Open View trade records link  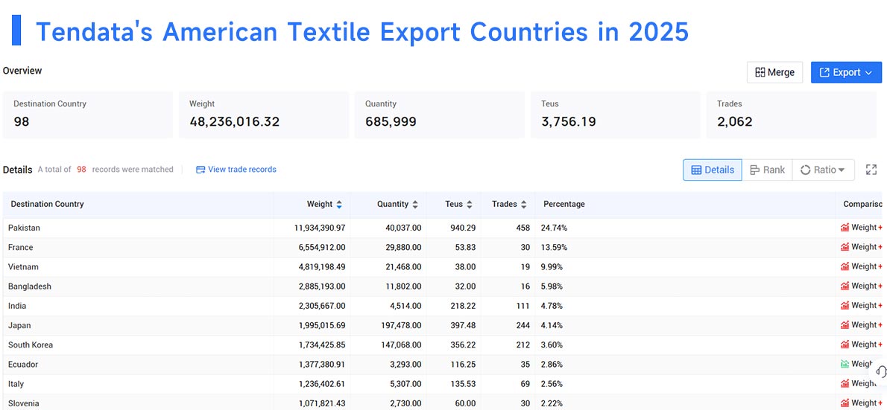tap(236, 170)
